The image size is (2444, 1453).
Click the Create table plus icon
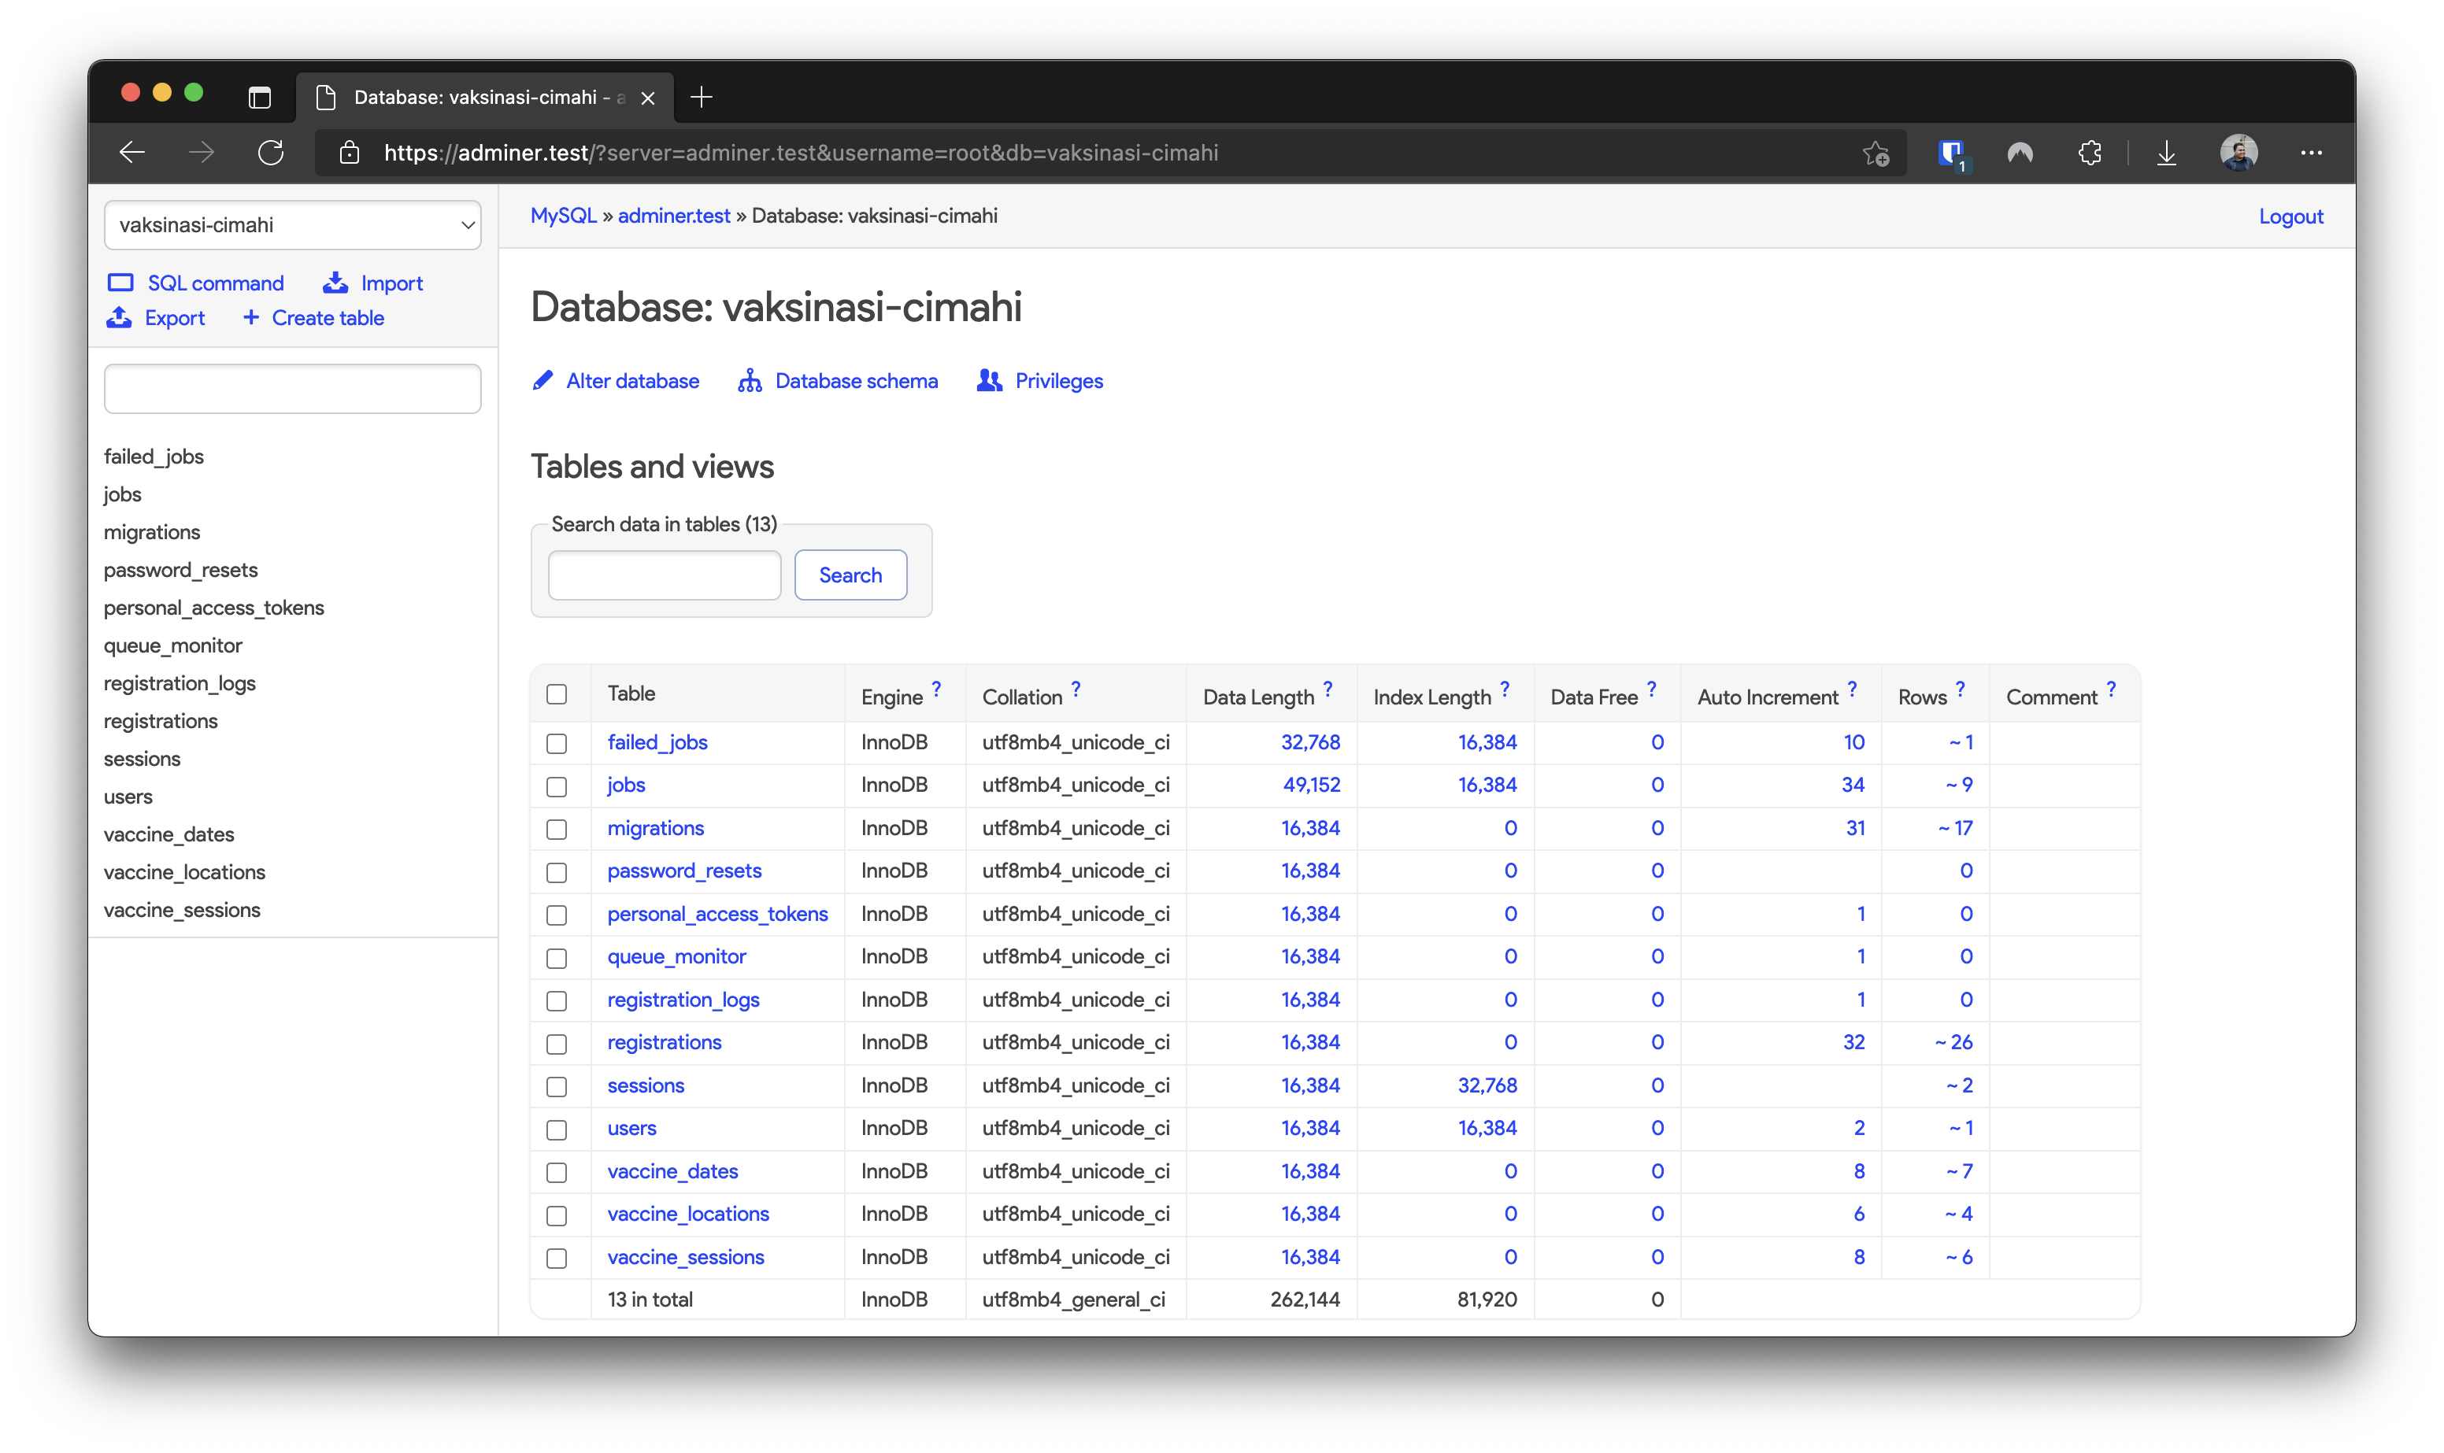[x=252, y=318]
